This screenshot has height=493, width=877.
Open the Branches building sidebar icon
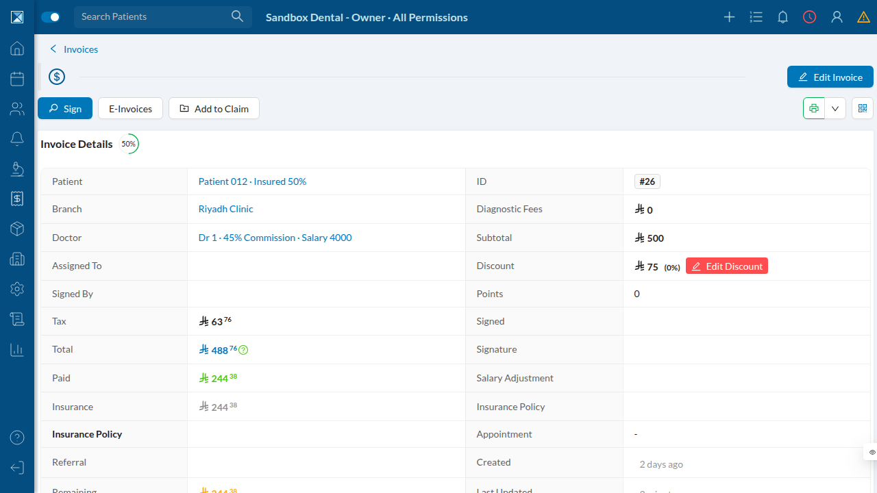pos(17,259)
